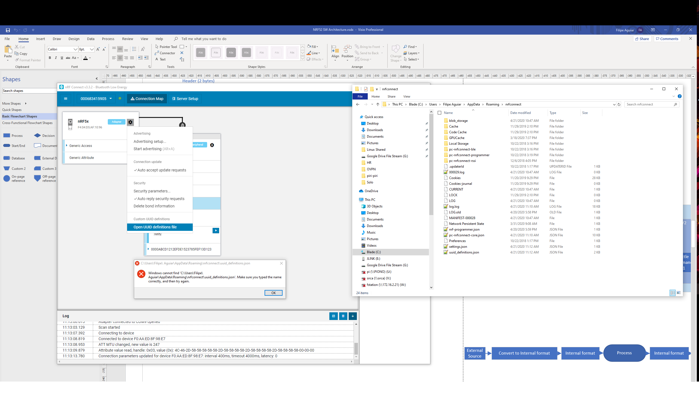This screenshot has width=699, height=399.
Task: Clear log with the trash icon
Action: click(x=343, y=316)
